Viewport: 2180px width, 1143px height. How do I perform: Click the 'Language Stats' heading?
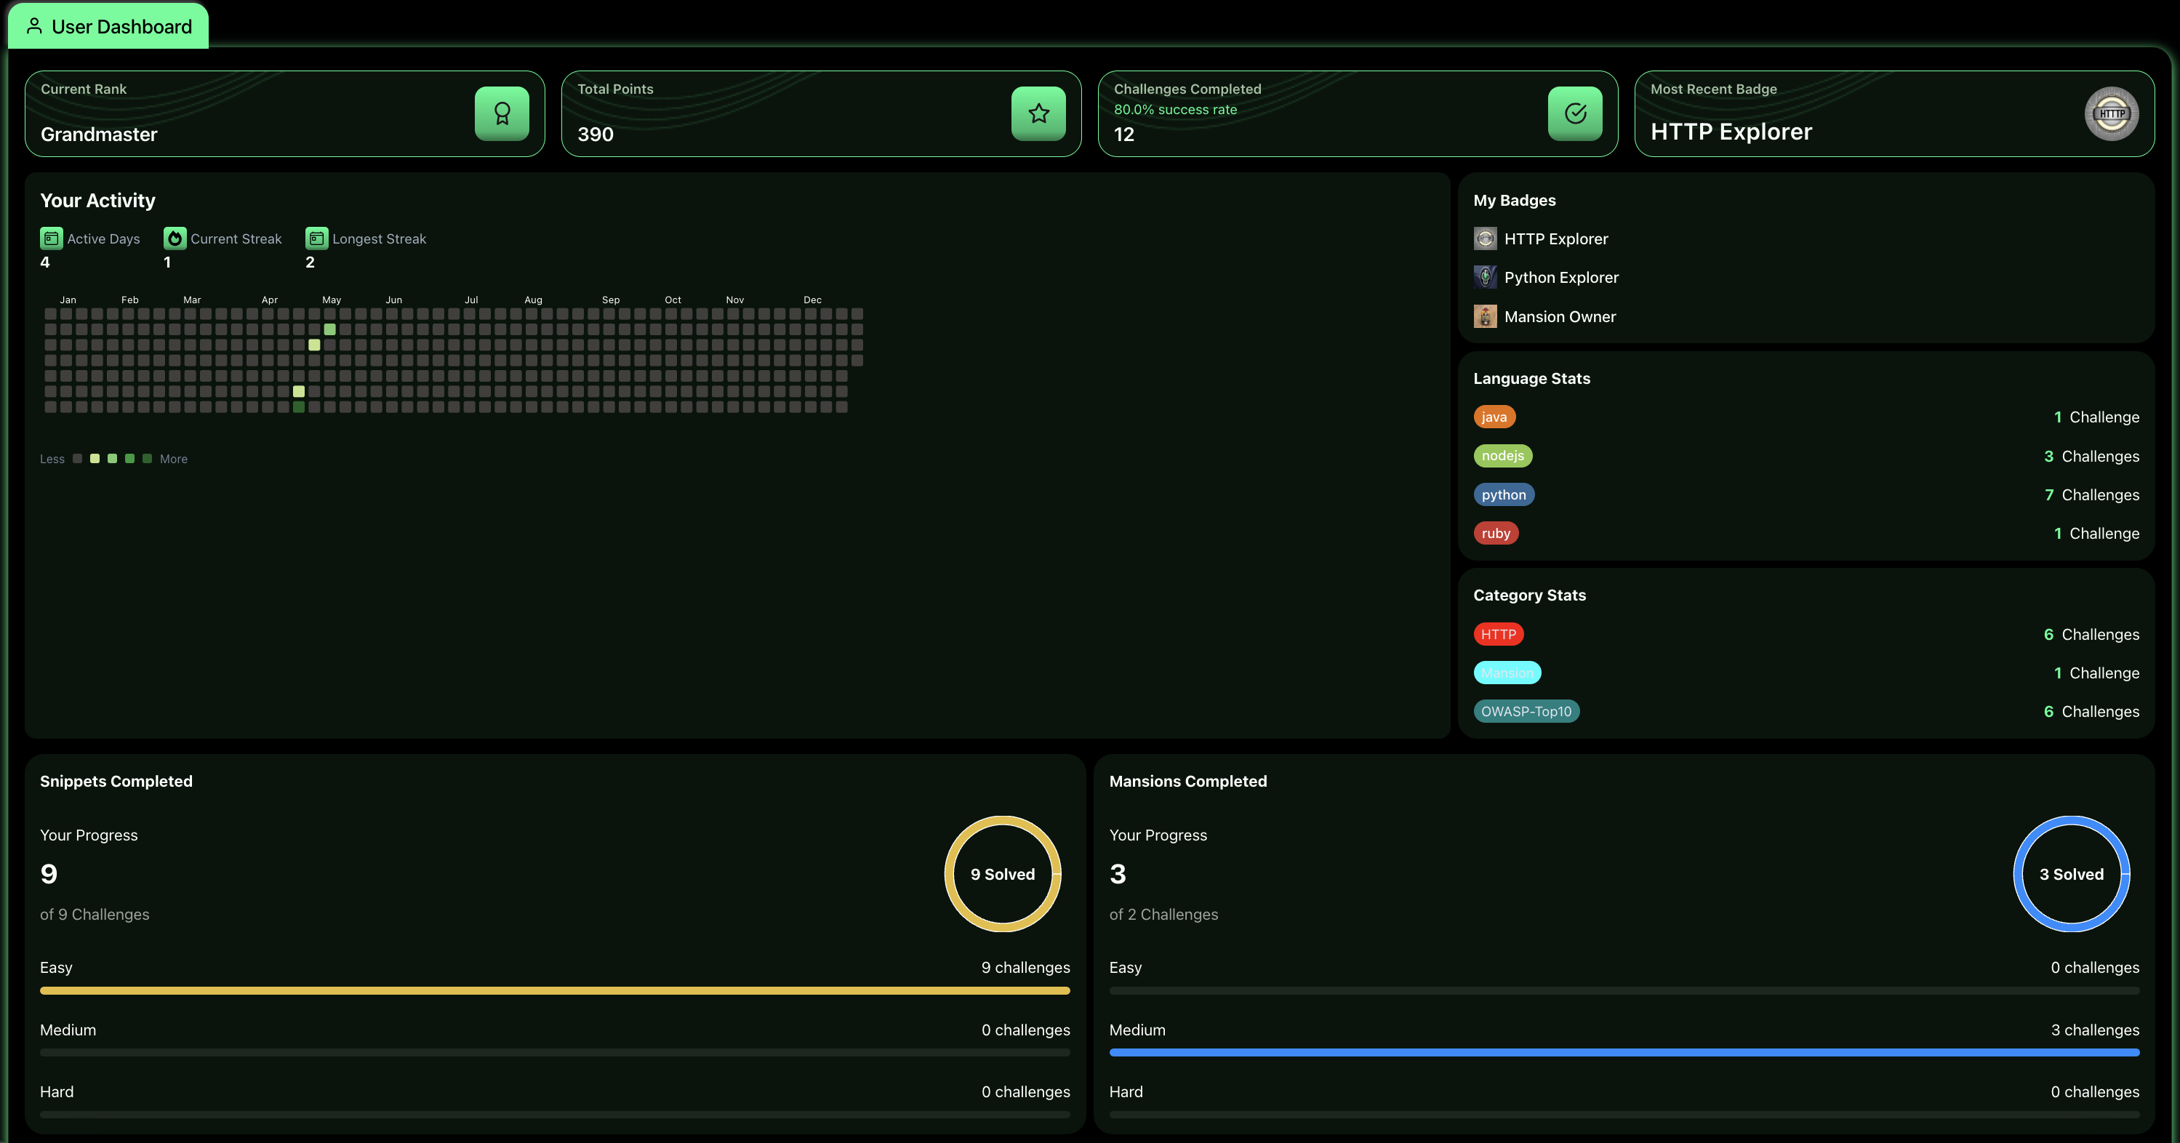click(1532, 379)
